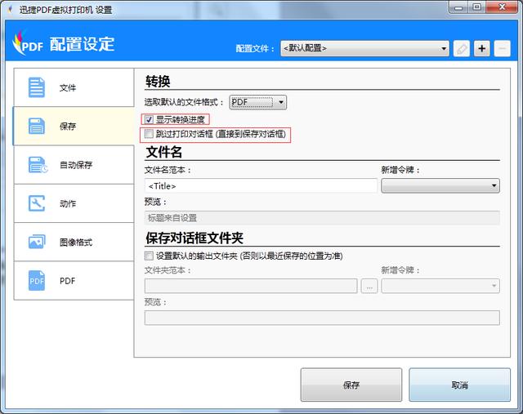Click the 动作 wrench icon
Viewport: 523px width, 414px height.
pos(38,203)
